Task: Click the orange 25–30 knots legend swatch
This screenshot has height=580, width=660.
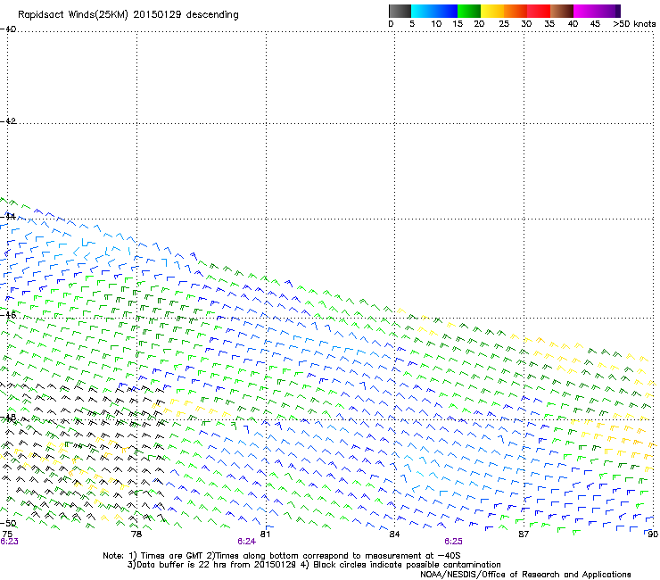Action: [x=516, y=11]
